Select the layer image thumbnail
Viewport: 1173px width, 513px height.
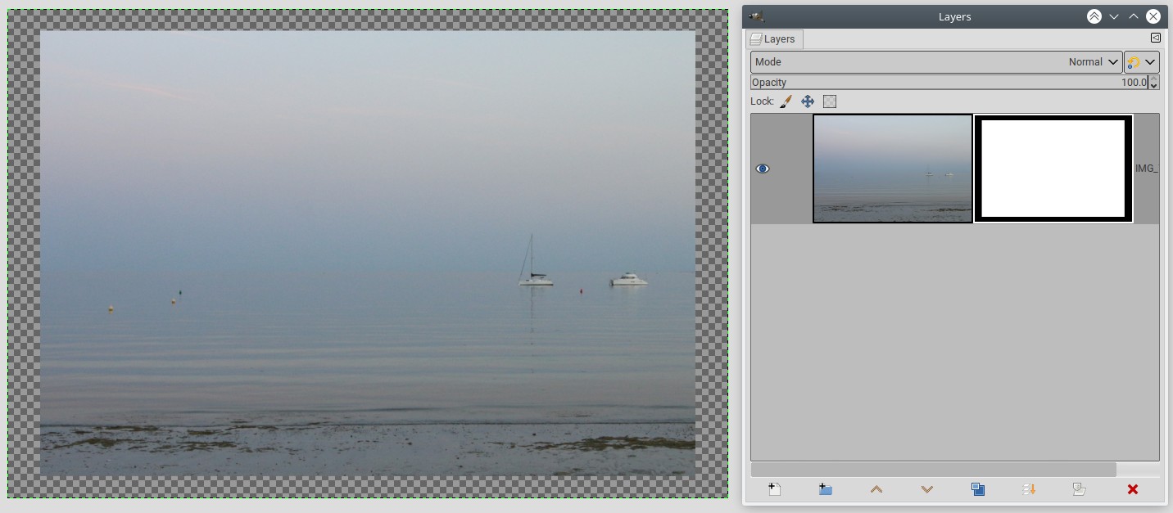pos(893,169)
